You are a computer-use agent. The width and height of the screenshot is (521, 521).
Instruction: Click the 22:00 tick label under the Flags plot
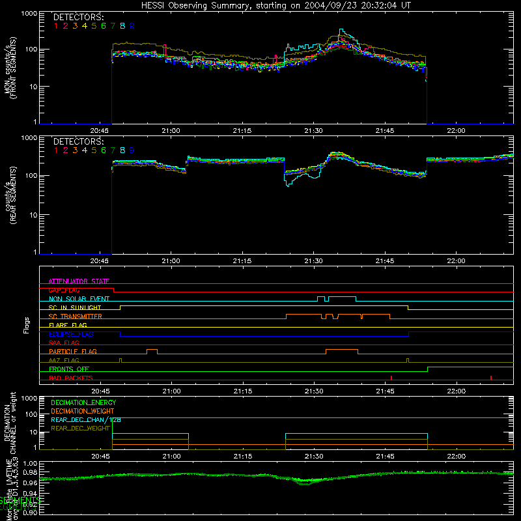(x=457, y=391)
